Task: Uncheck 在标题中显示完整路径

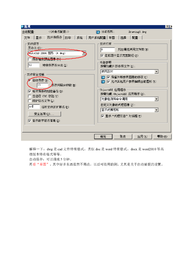Action: tap(102, 55)
